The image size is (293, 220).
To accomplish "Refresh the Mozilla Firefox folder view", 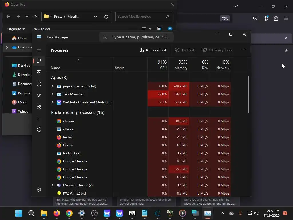I will point(106,17).
